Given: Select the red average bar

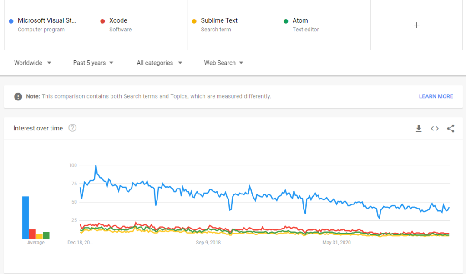Looking at the screenshot, I should point(32,234).
